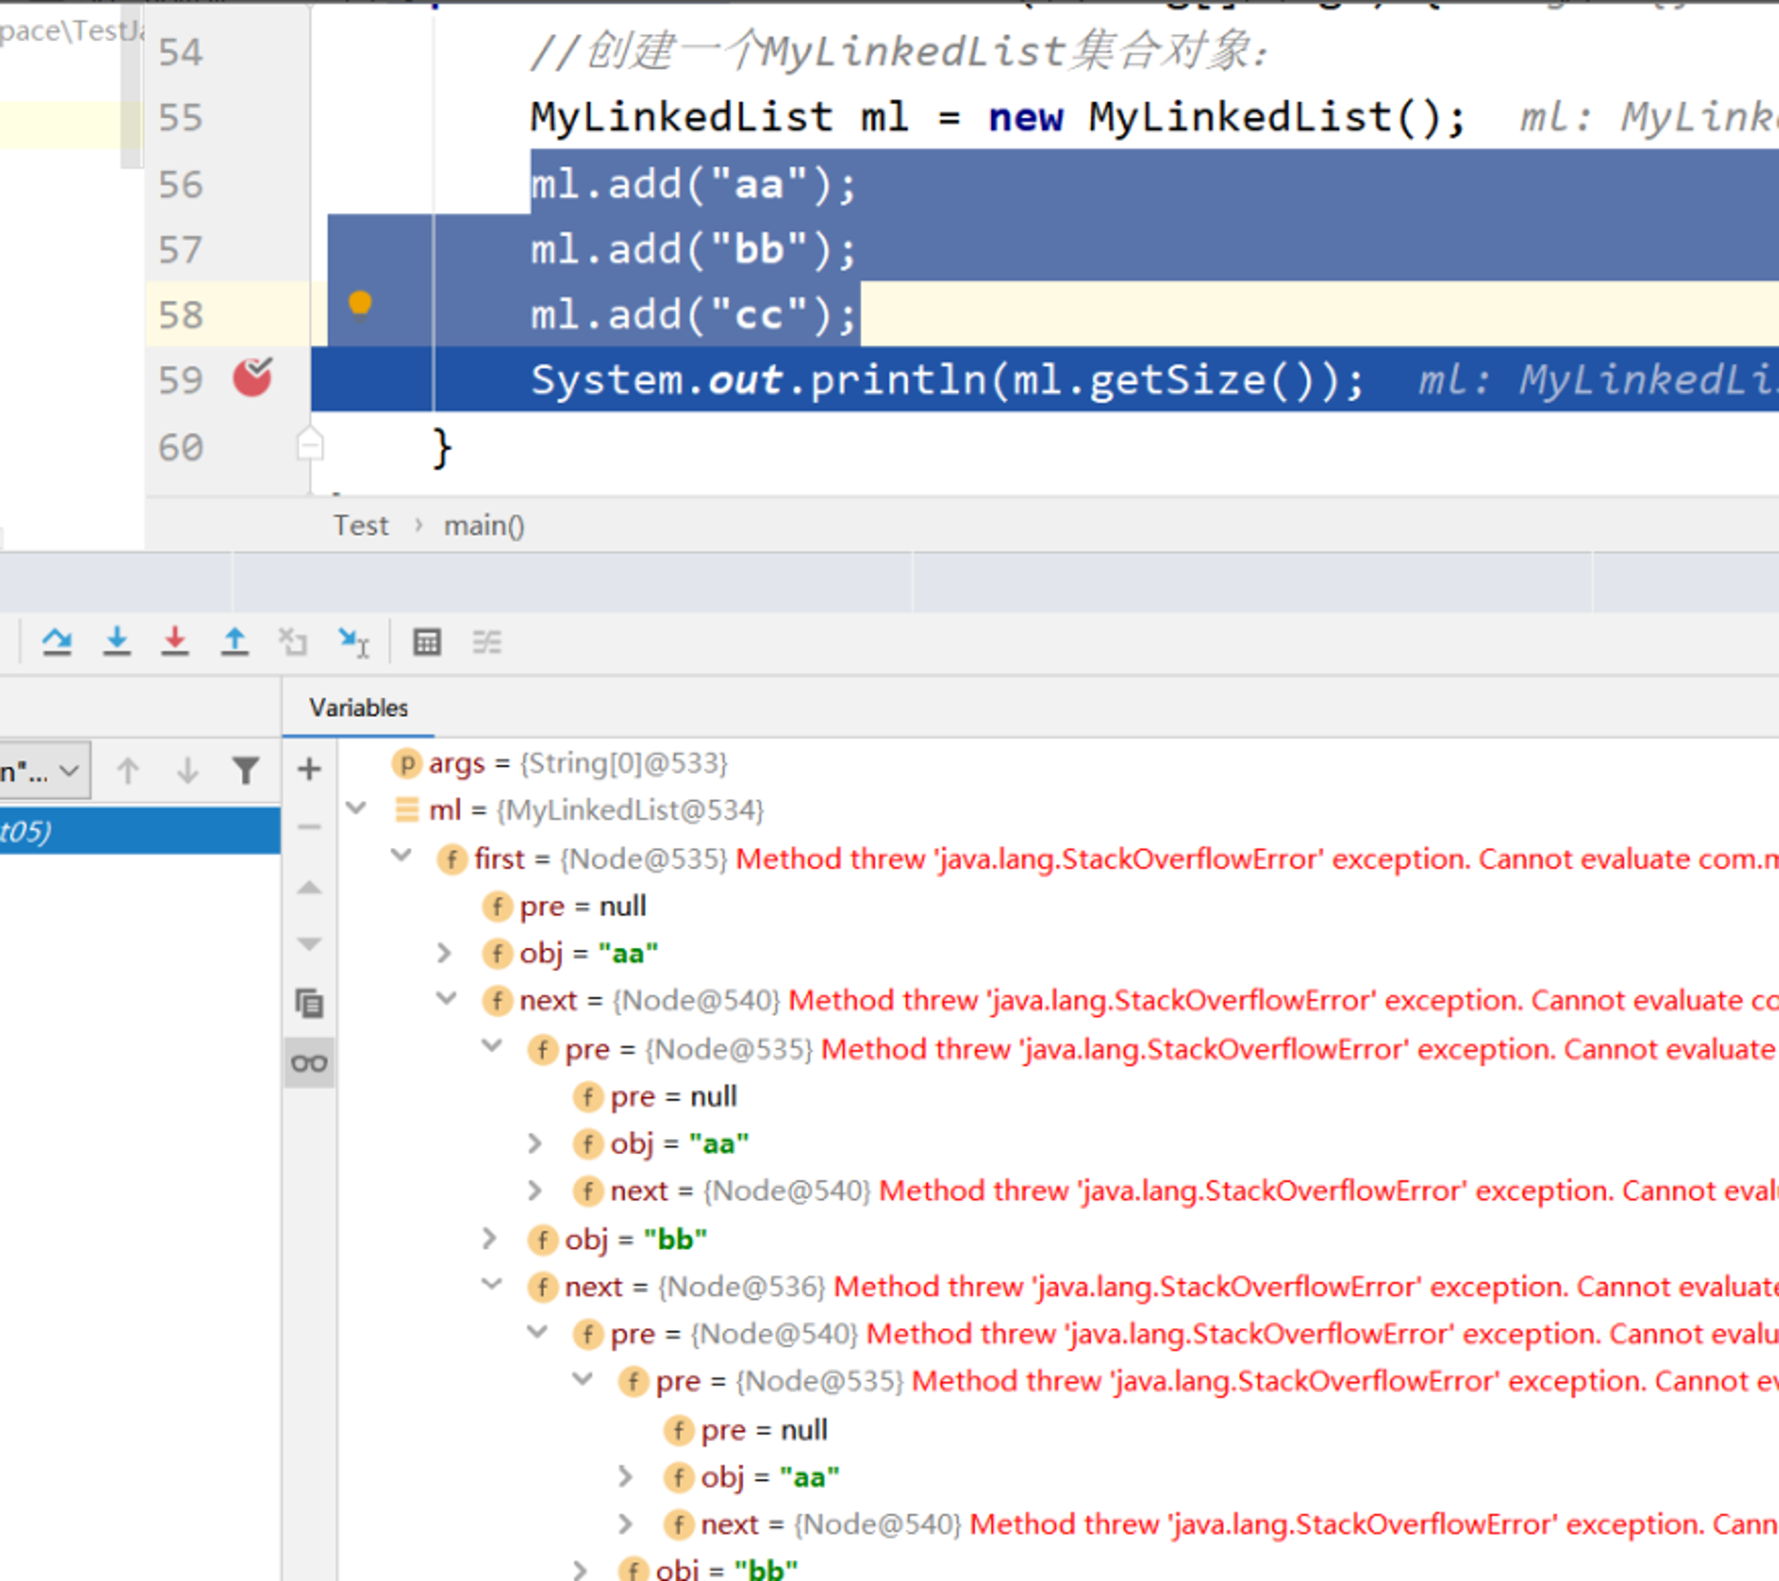Collapse pre Node@540 under Node@536
The width and height of the screenshot is (1779, 1581).
[x=536, y=1332]
